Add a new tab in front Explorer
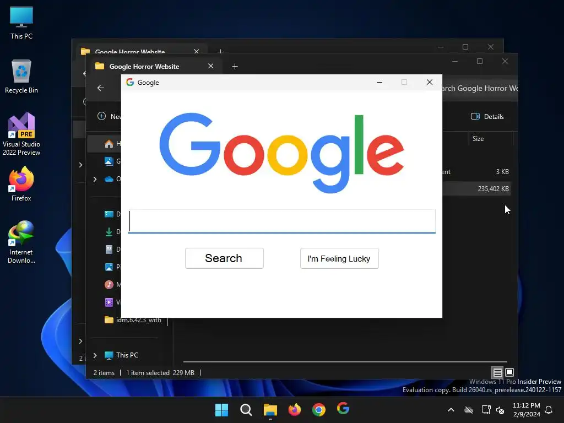 (x=235, y=67)
